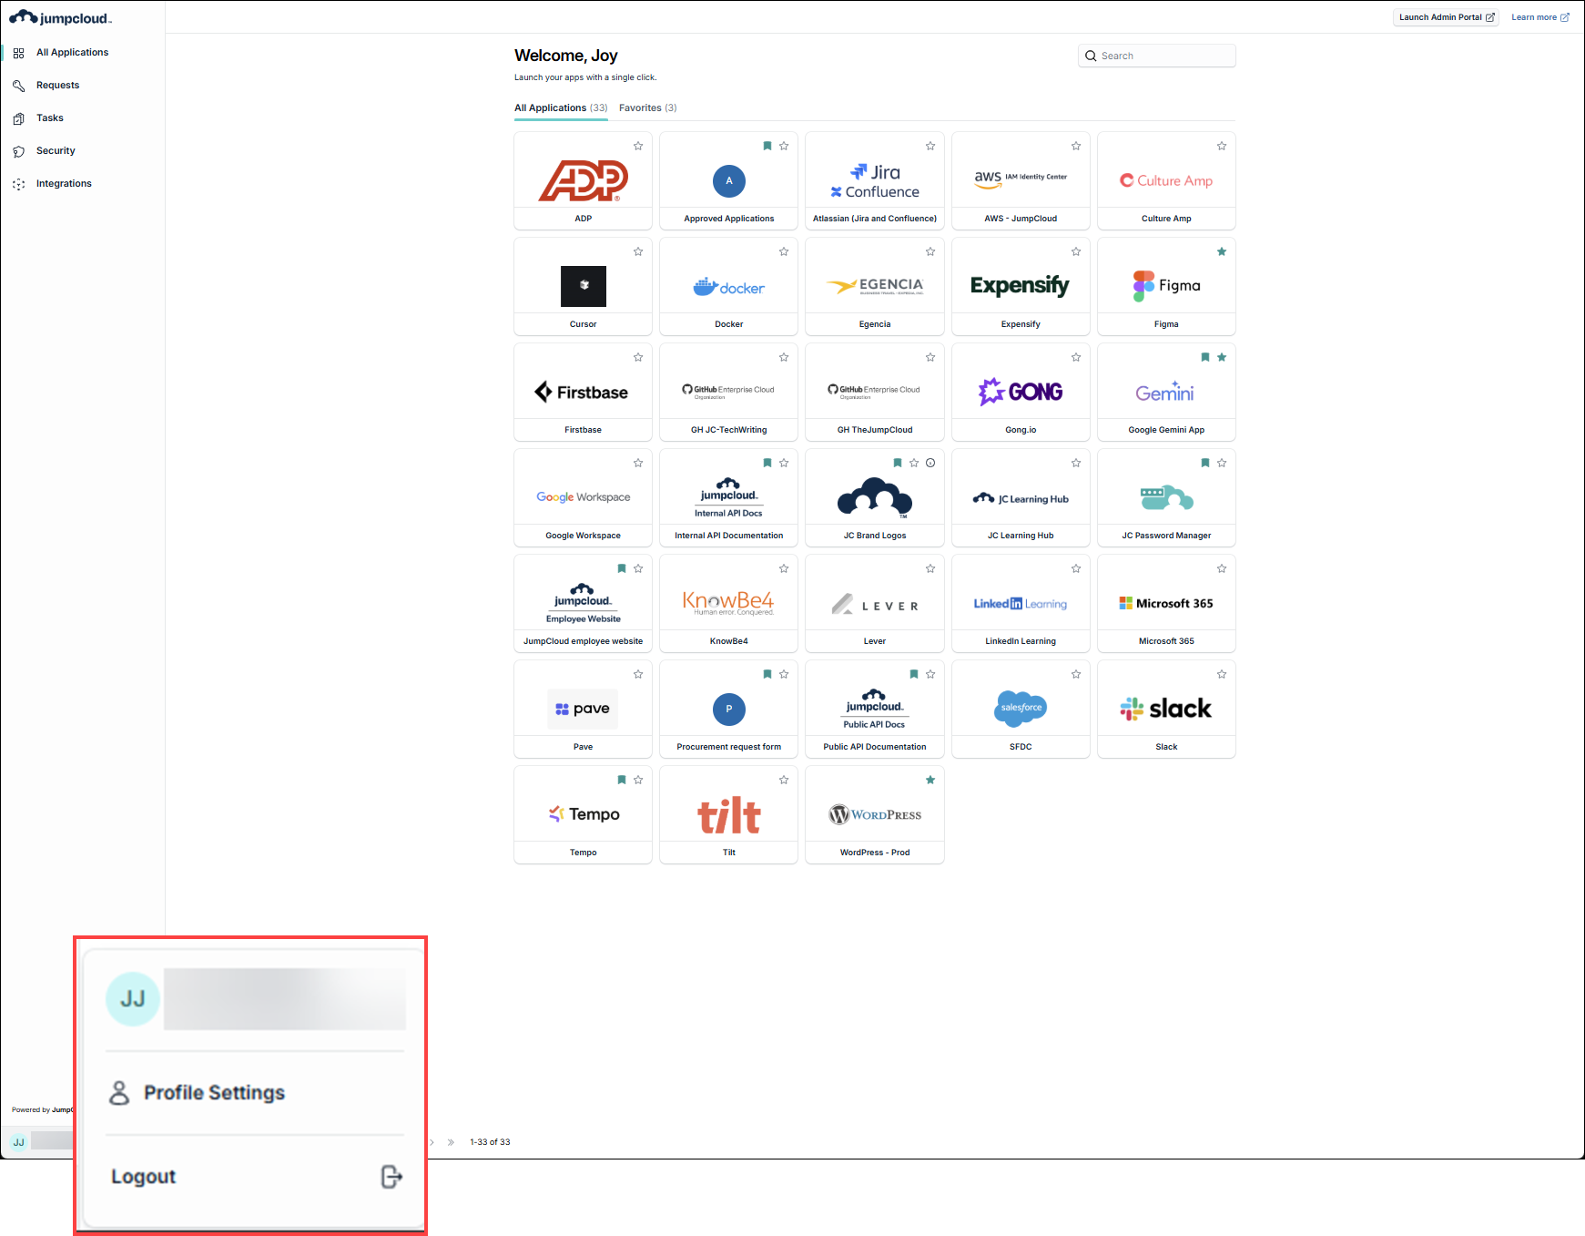Click the JJ avatar at bottom left

click(x=18, y=1142)
